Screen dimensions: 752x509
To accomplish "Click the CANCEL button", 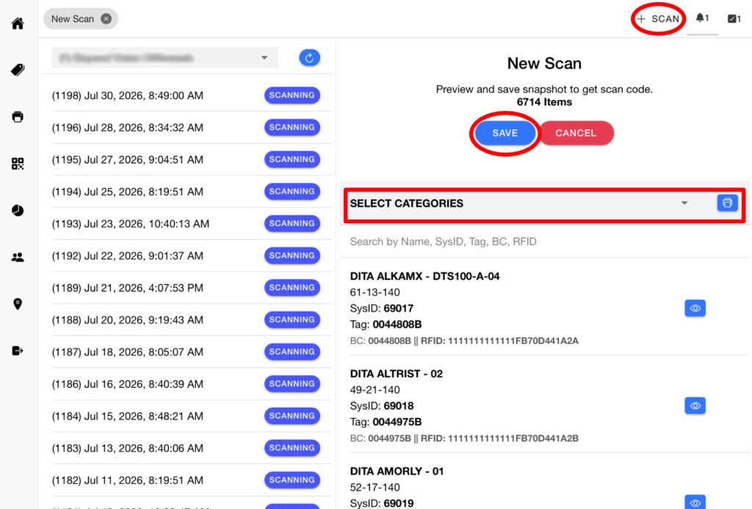I will pos(576,133).
